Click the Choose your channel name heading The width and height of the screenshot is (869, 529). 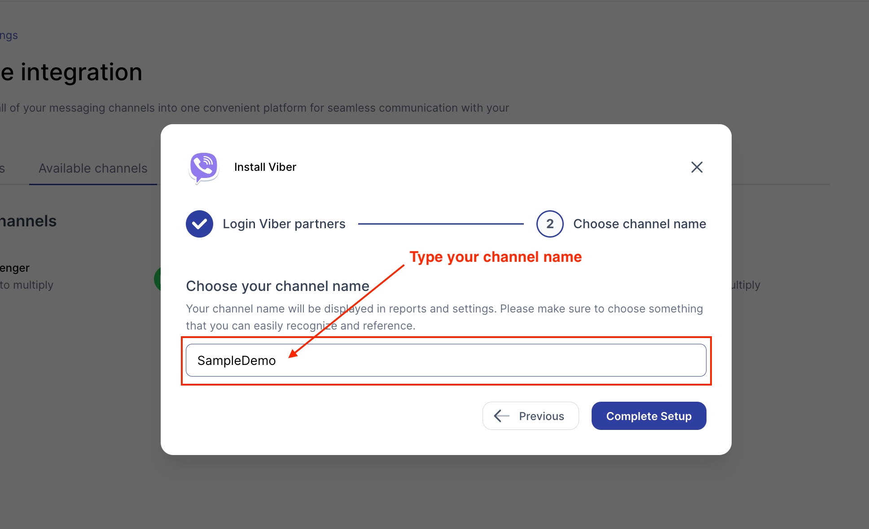277,286
